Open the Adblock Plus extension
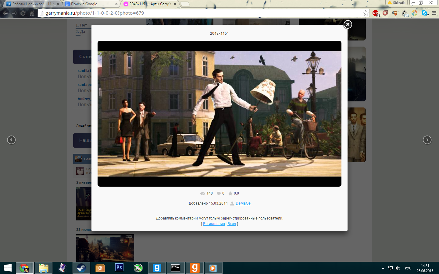This screenshot has width=439, height=274. (376, 13)
